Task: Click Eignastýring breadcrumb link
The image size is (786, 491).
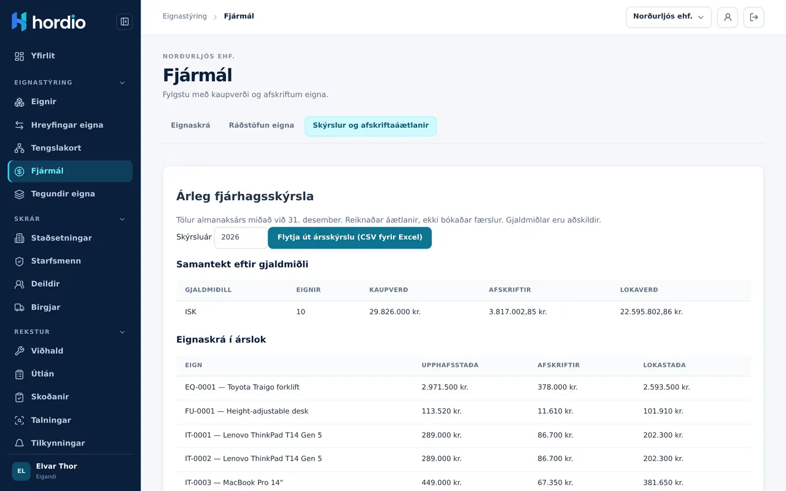Action: point(185,17)
